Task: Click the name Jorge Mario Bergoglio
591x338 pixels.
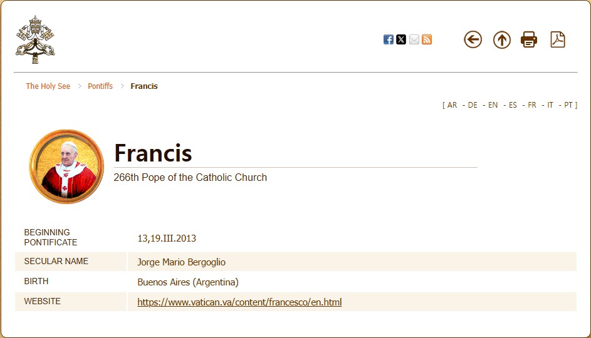Action: point(181,262)
